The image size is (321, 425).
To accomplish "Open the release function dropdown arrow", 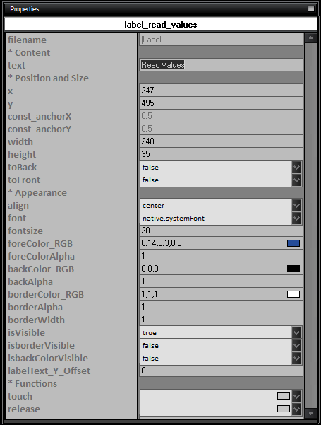I will pyautogui.click(x=297, y=409).
